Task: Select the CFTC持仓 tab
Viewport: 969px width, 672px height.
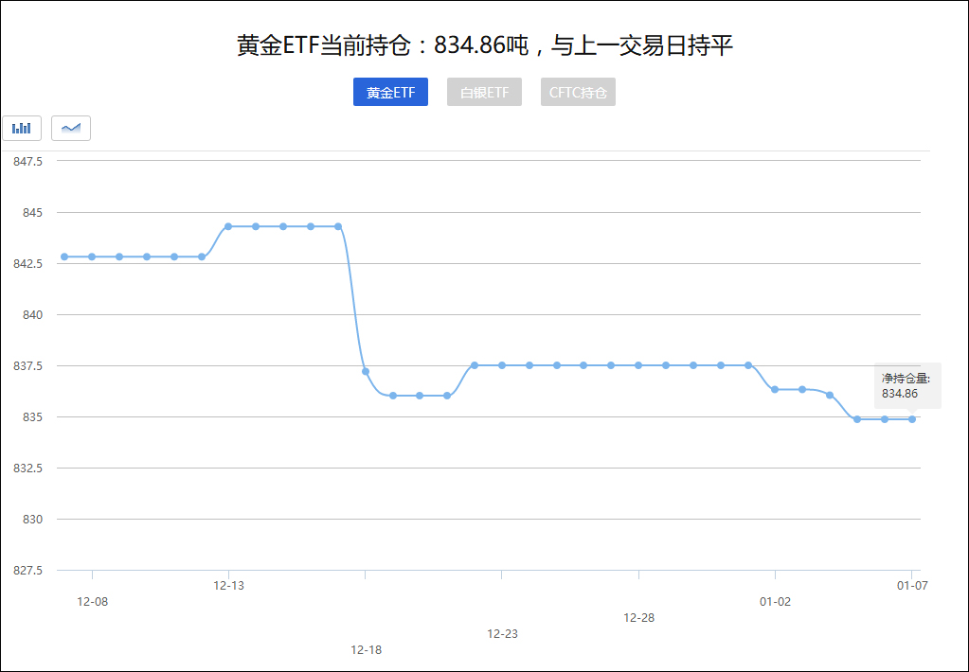Action: pos(578,92)
